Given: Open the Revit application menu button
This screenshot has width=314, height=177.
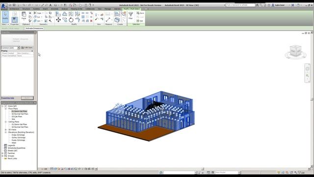Looking at the screenshot, I should point(3,6).
